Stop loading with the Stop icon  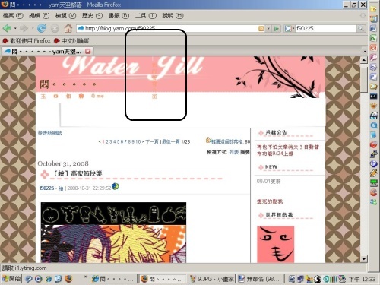coord(55,29)
